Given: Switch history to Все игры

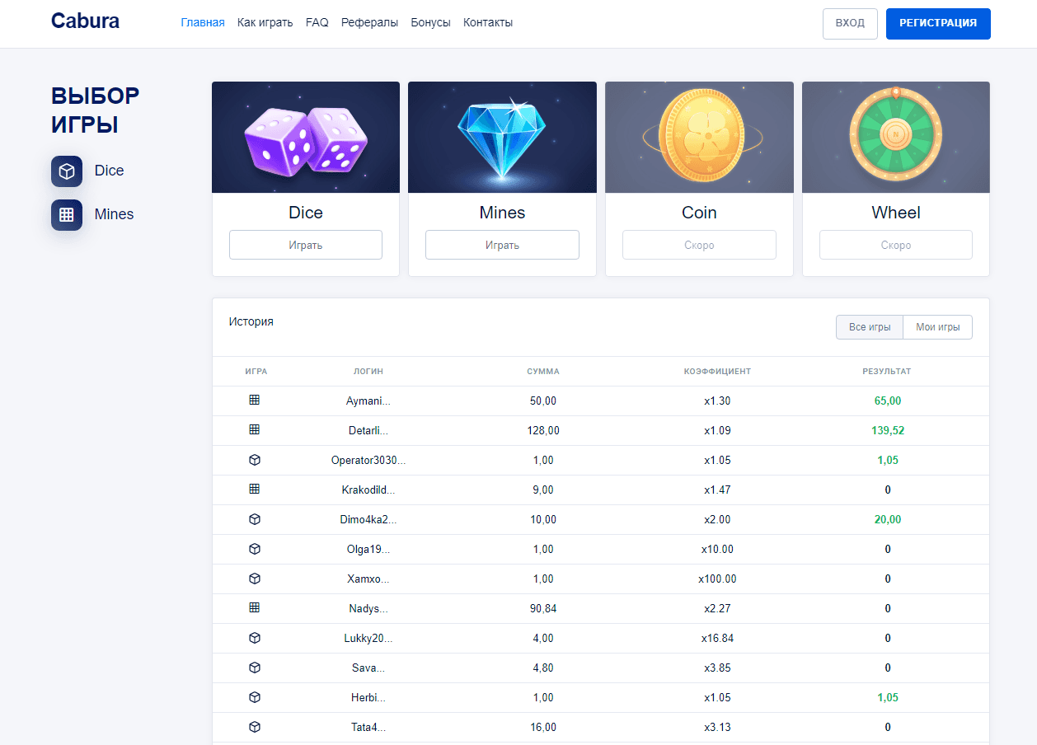Looking at the screenshot, I should coord(870,327).
